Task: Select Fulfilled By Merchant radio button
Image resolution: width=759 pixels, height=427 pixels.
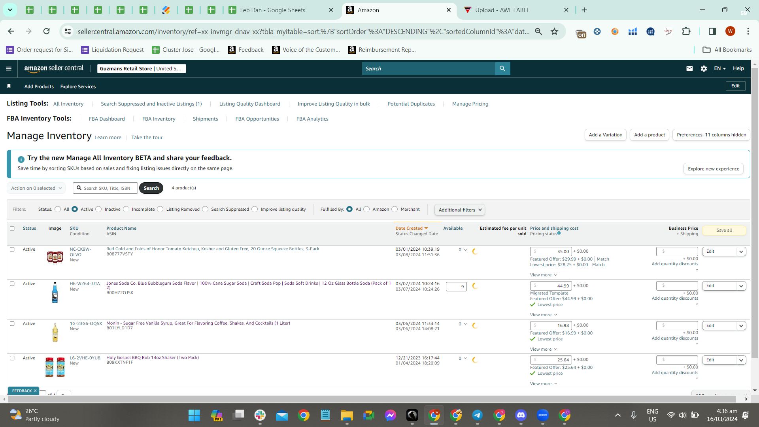Action: coord(395,209)
